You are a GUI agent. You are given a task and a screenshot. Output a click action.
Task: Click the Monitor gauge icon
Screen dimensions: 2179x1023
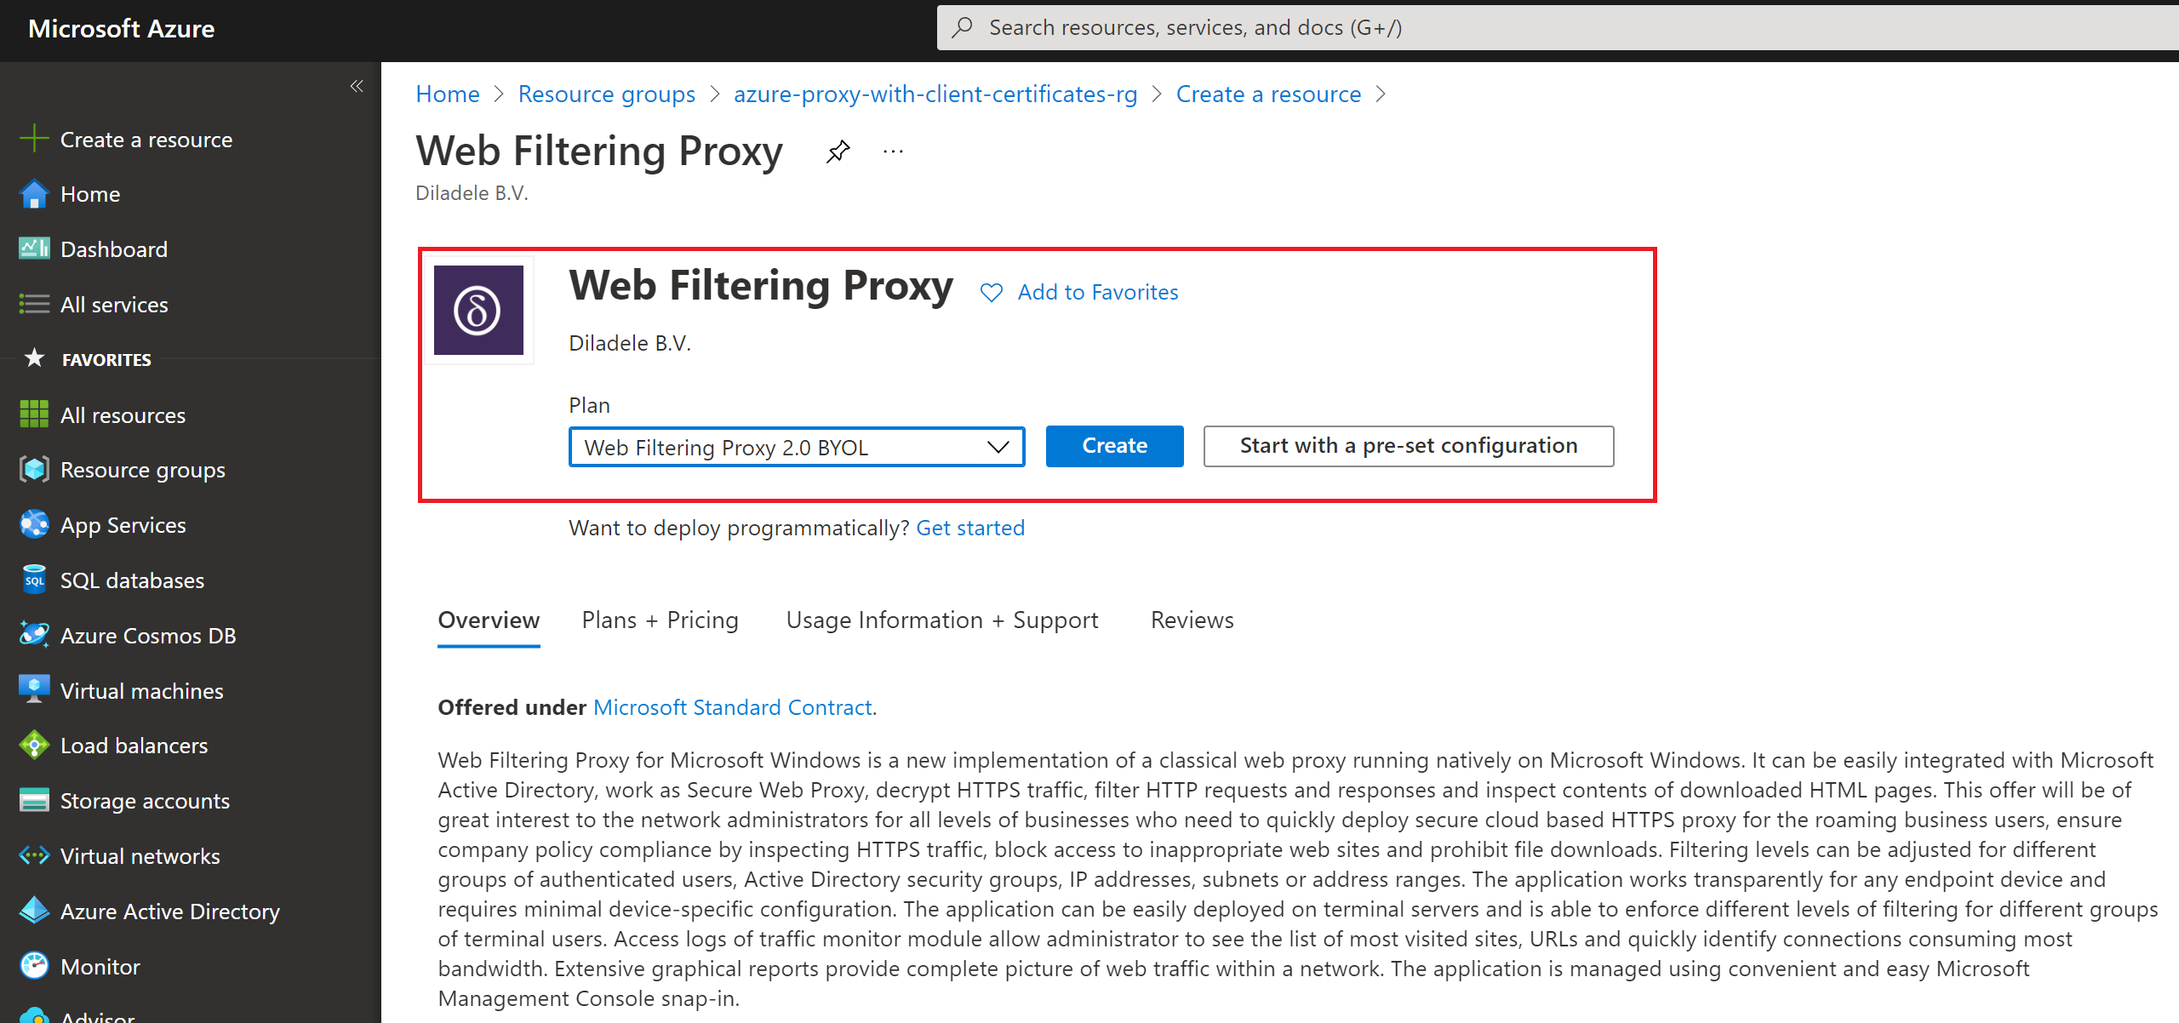34,966
